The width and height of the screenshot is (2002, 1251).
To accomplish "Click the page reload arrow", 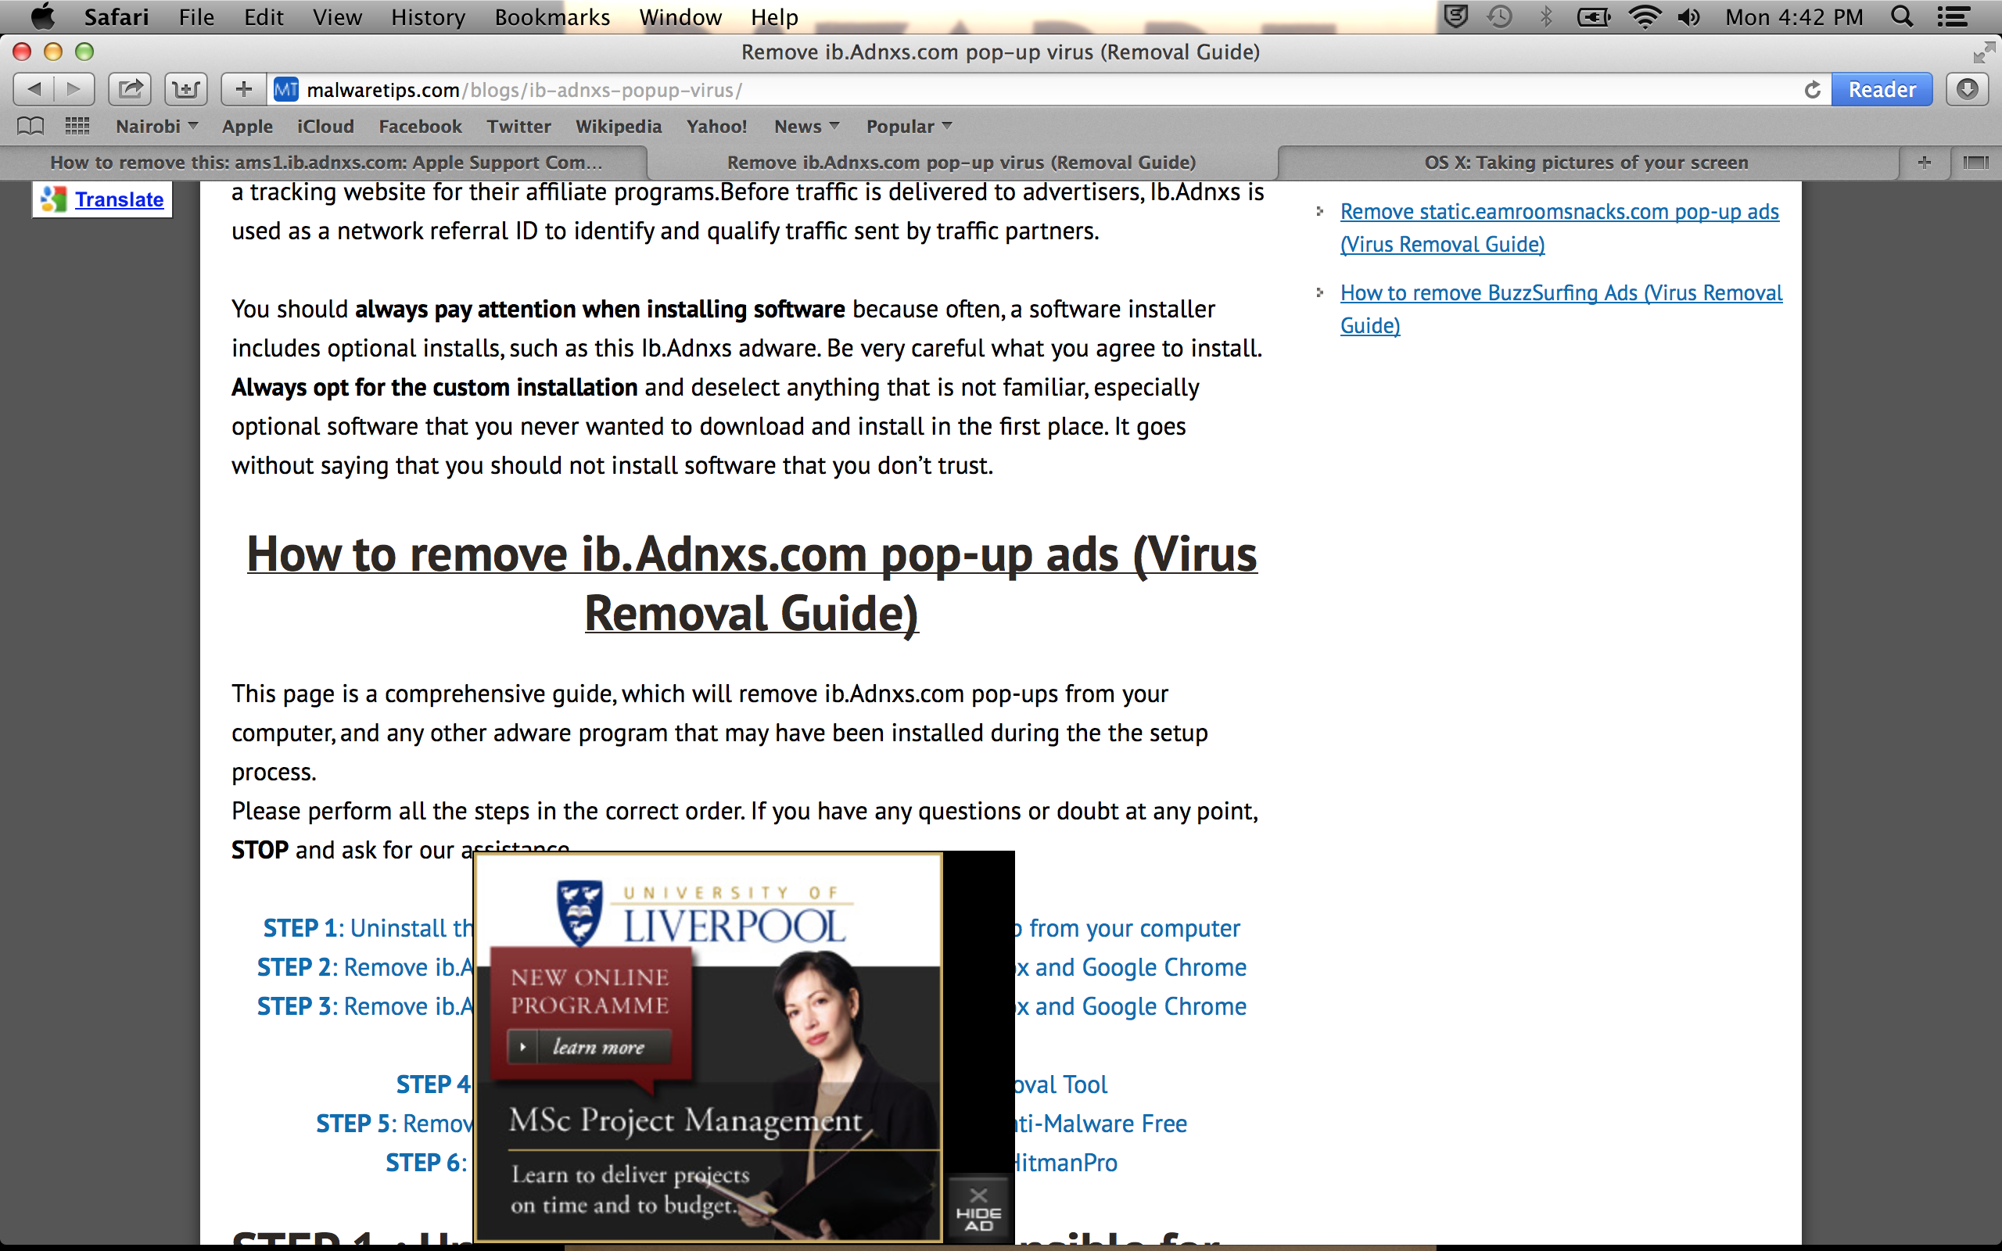I will [1812, 89].
